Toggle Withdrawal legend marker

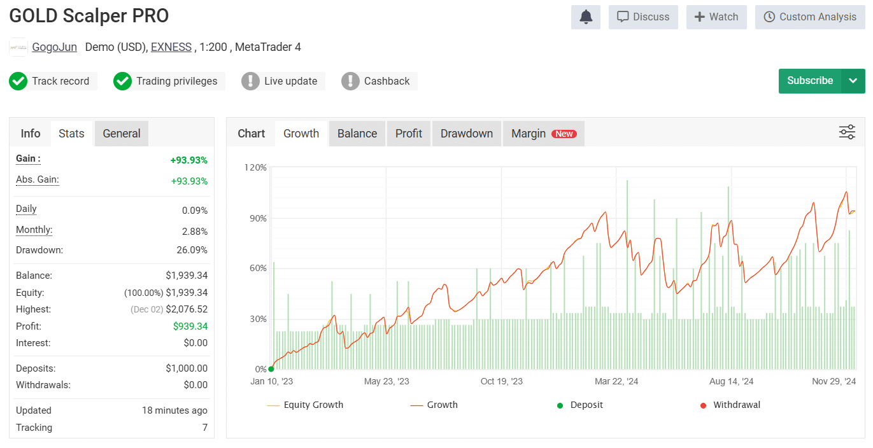[730, 405]
